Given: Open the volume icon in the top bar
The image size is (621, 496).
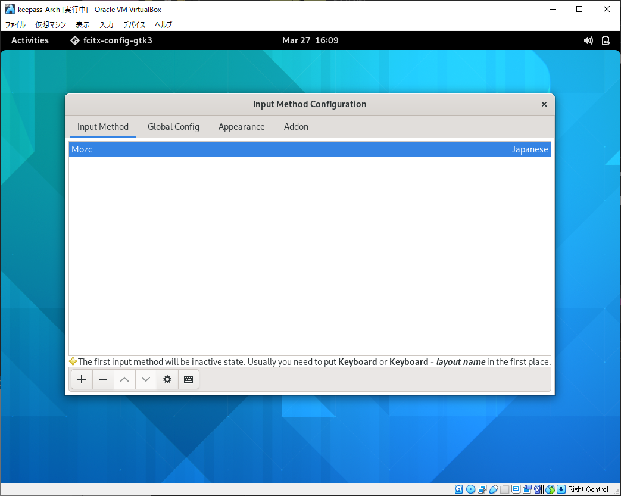Looking at the screenshot, I should tap(588, 40).
